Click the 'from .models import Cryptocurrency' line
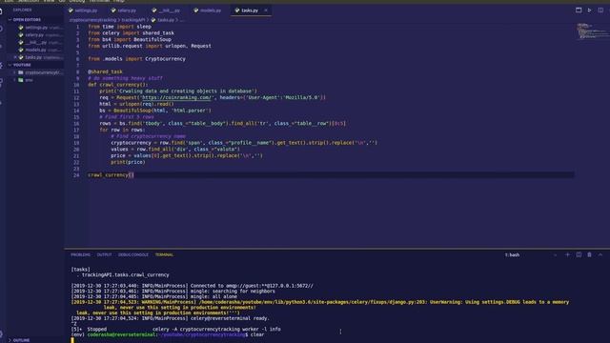The image size is (610, 343). pyautogui.click(x=136, y=59)
